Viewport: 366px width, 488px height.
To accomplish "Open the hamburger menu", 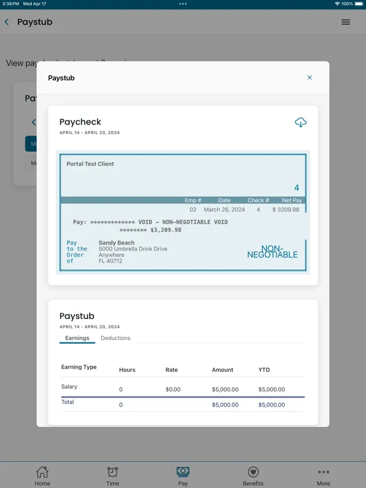I will 346,22.
